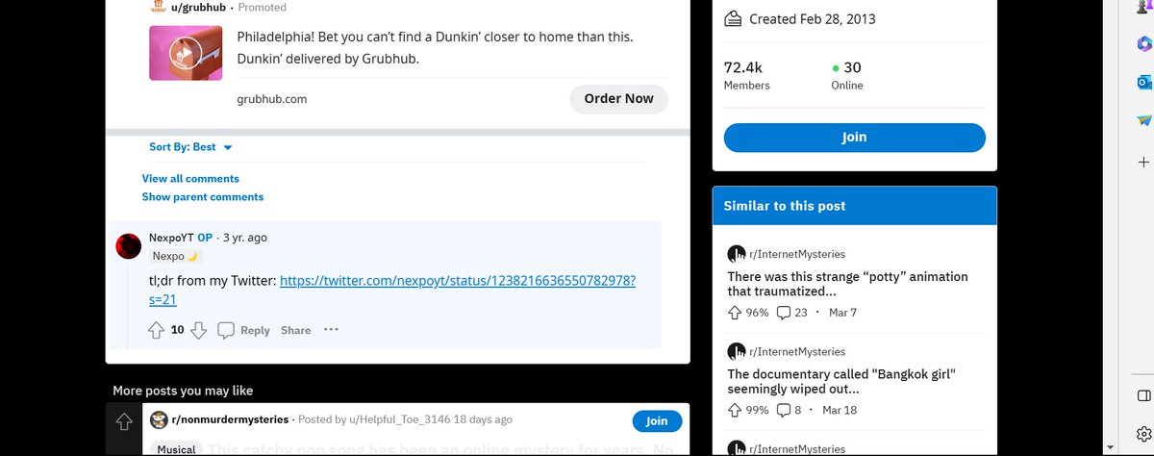Open the grubhub.com link
This screenshot has width=1154, height=456.
272,98
